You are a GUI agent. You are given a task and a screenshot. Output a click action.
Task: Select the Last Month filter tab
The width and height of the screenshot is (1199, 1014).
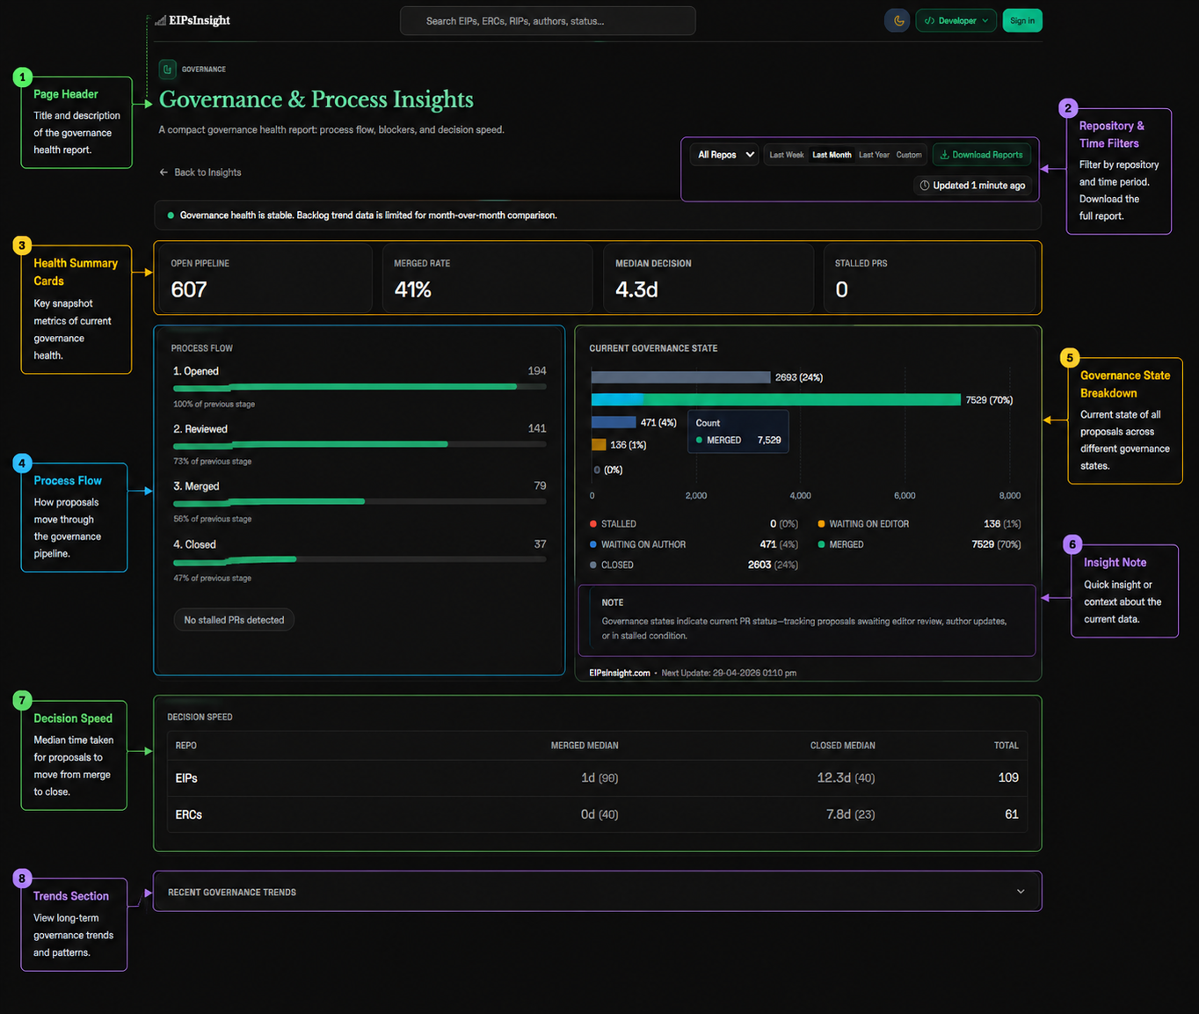(831, 155)
